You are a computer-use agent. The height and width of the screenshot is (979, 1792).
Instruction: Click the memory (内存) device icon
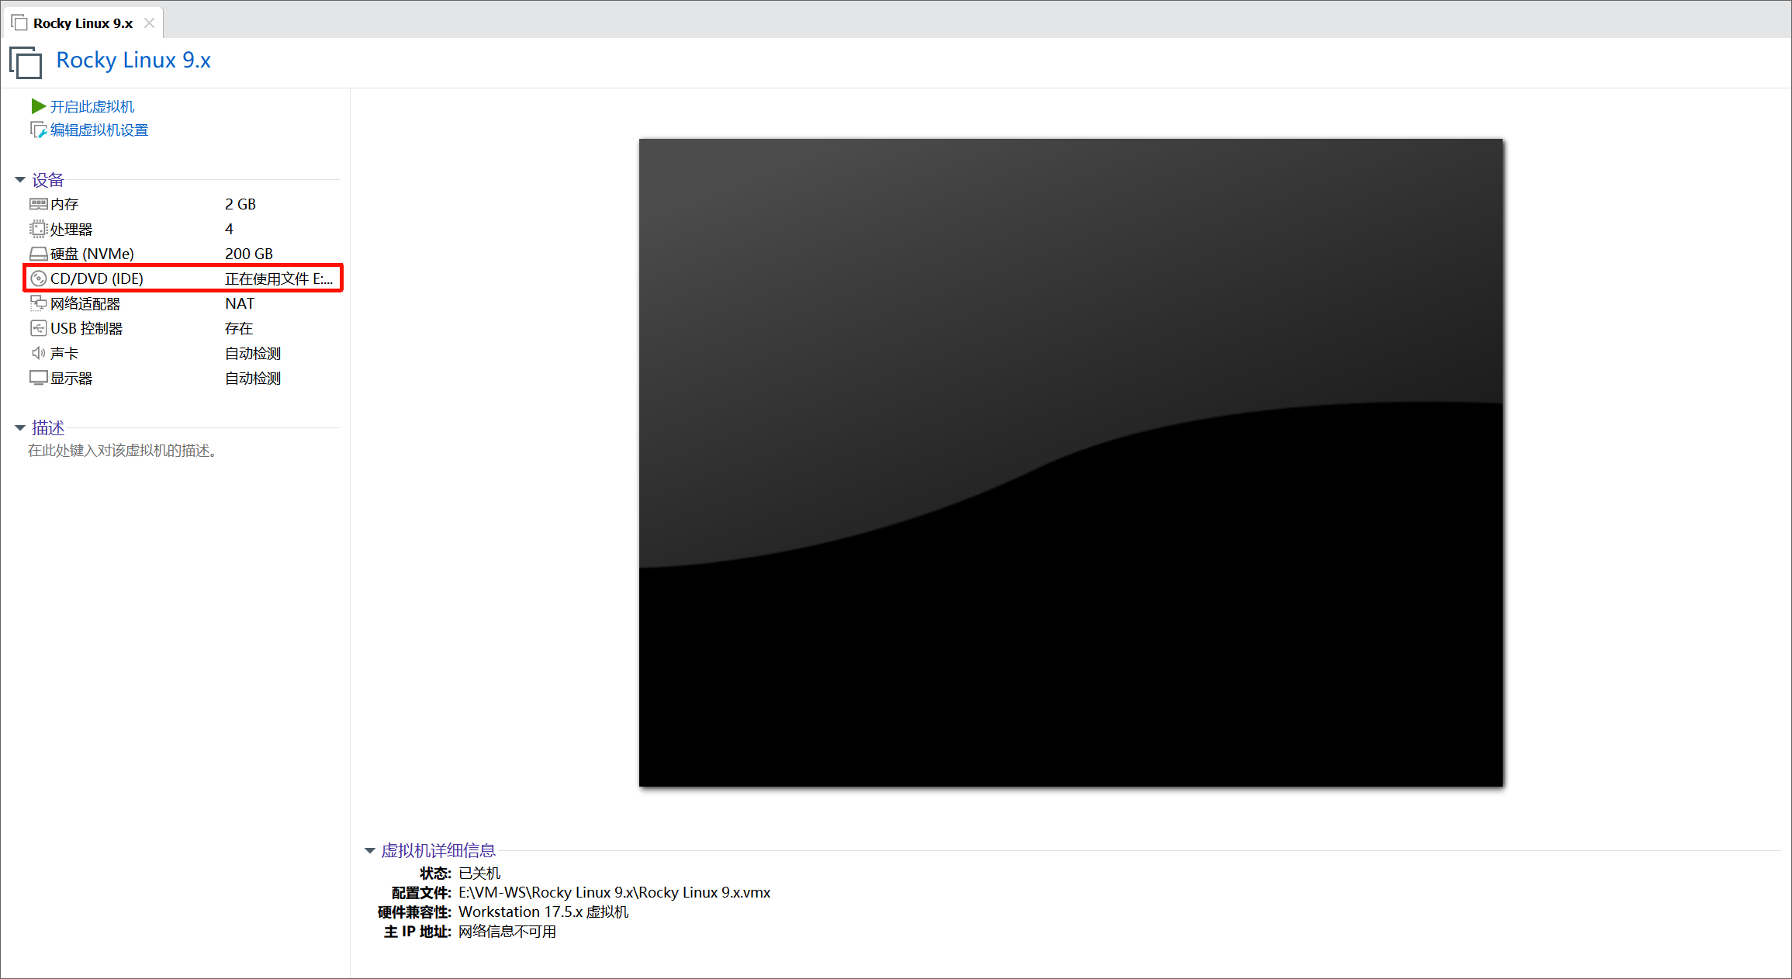tap(38, 204)
